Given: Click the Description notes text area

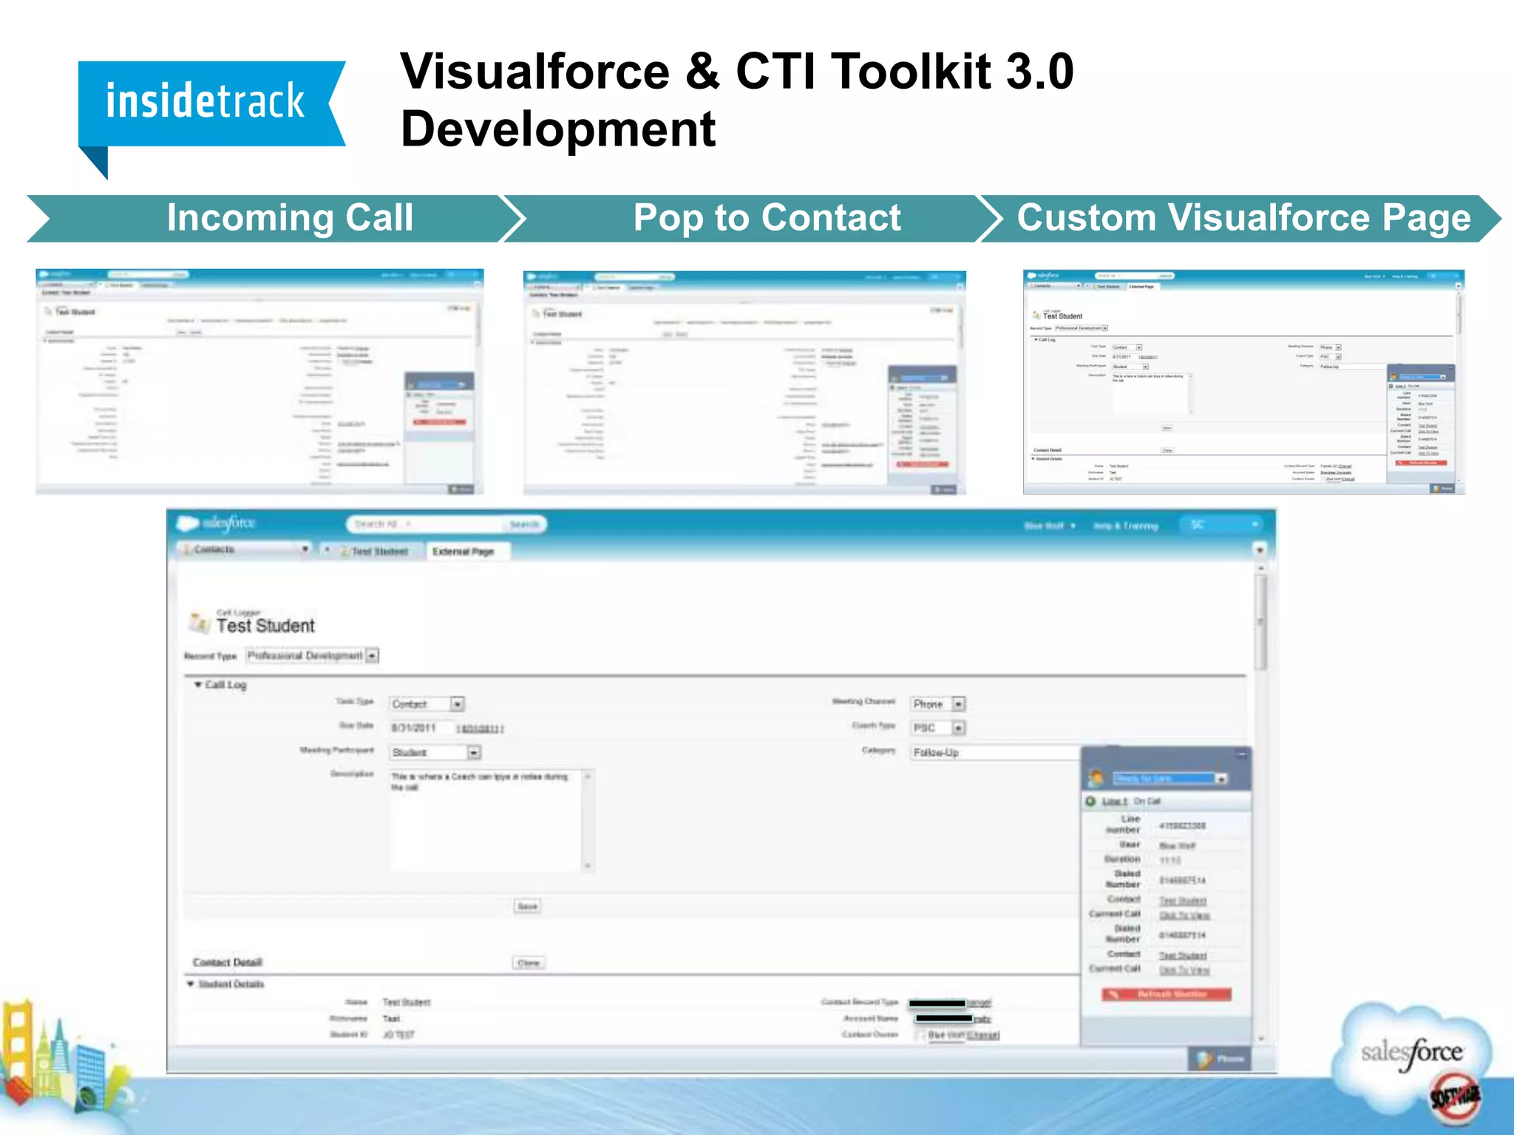Looking at the screenshot, I should click(488, 820).
